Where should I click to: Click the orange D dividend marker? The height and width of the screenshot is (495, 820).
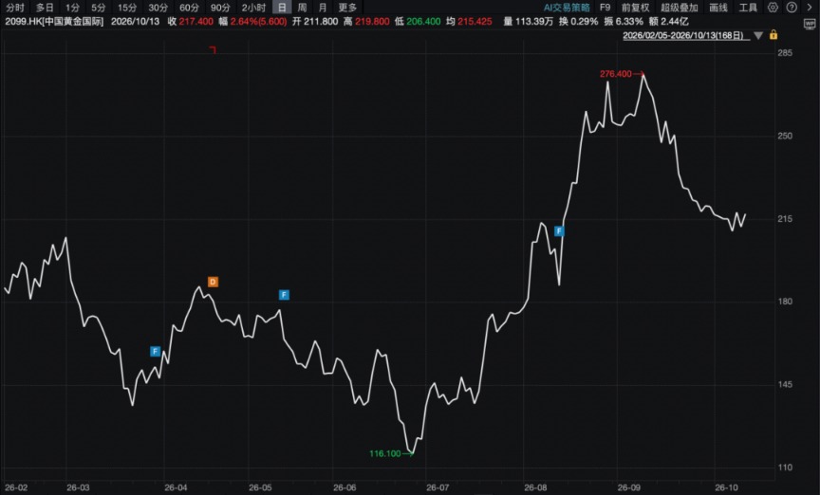tap(213, 282)
